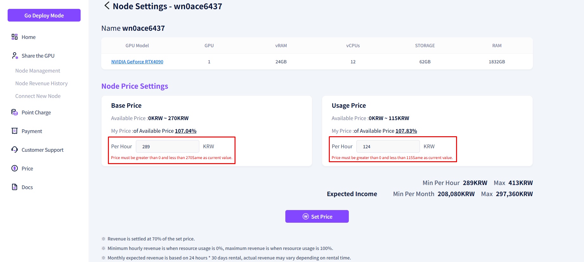The width and height of the screenshot is (584, 262).
Task: Select the Docs document icon
Action: click(x=14, y=187)
